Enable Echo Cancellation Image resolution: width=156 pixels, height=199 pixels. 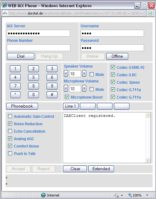pos(10,131)
